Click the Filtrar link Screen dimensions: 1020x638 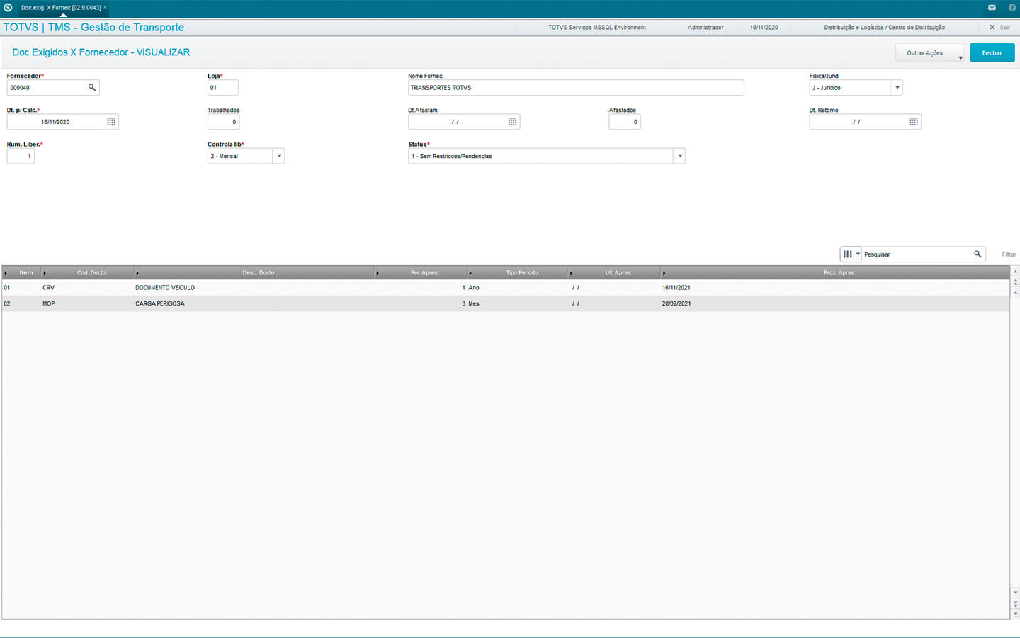1009,254
